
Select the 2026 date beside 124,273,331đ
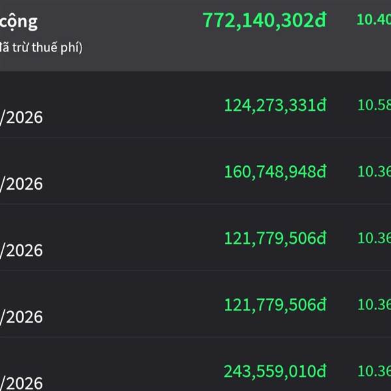[22, 118]
